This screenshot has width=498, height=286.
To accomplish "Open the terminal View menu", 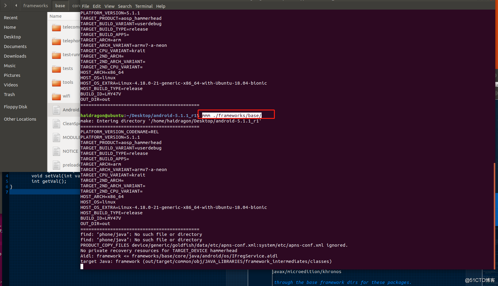I will [x=109, y=6].
